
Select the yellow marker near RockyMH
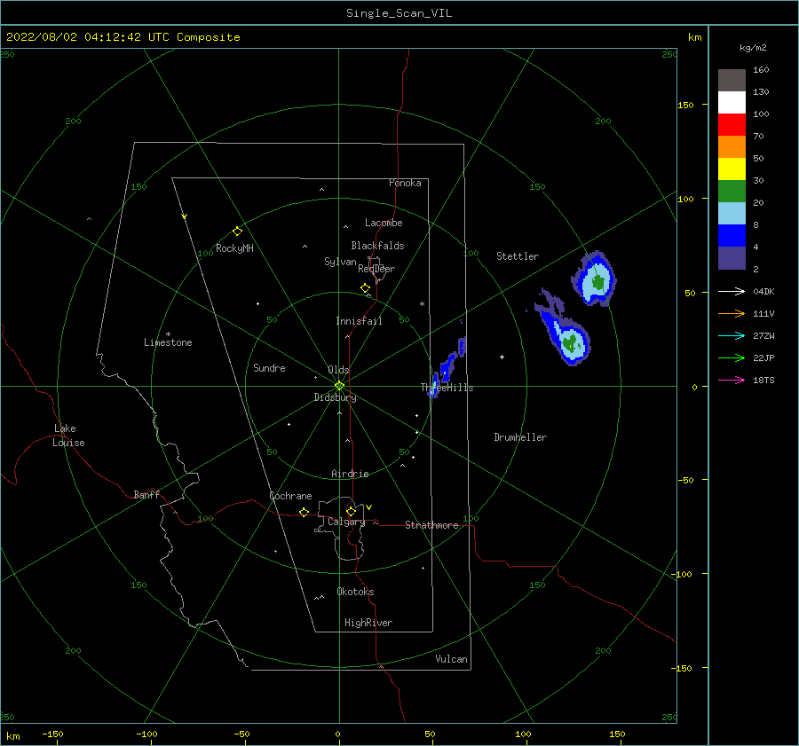coord(237,232)
